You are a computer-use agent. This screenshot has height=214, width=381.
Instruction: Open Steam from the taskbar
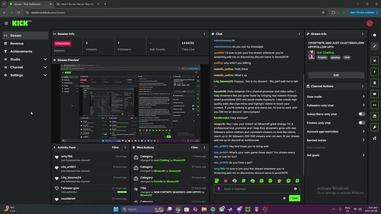[230, 209]
